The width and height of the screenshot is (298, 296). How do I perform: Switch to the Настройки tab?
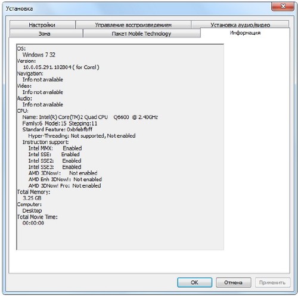click(x=42, y=25)
